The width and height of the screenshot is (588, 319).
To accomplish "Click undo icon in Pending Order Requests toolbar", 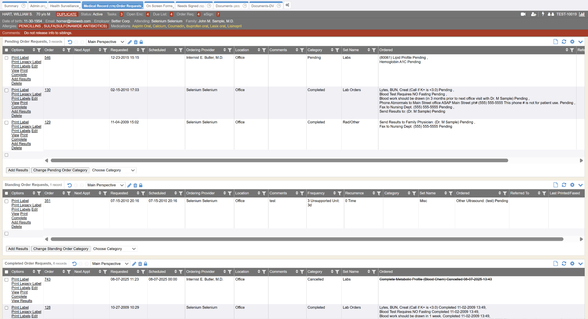I will tap(70, 42).
